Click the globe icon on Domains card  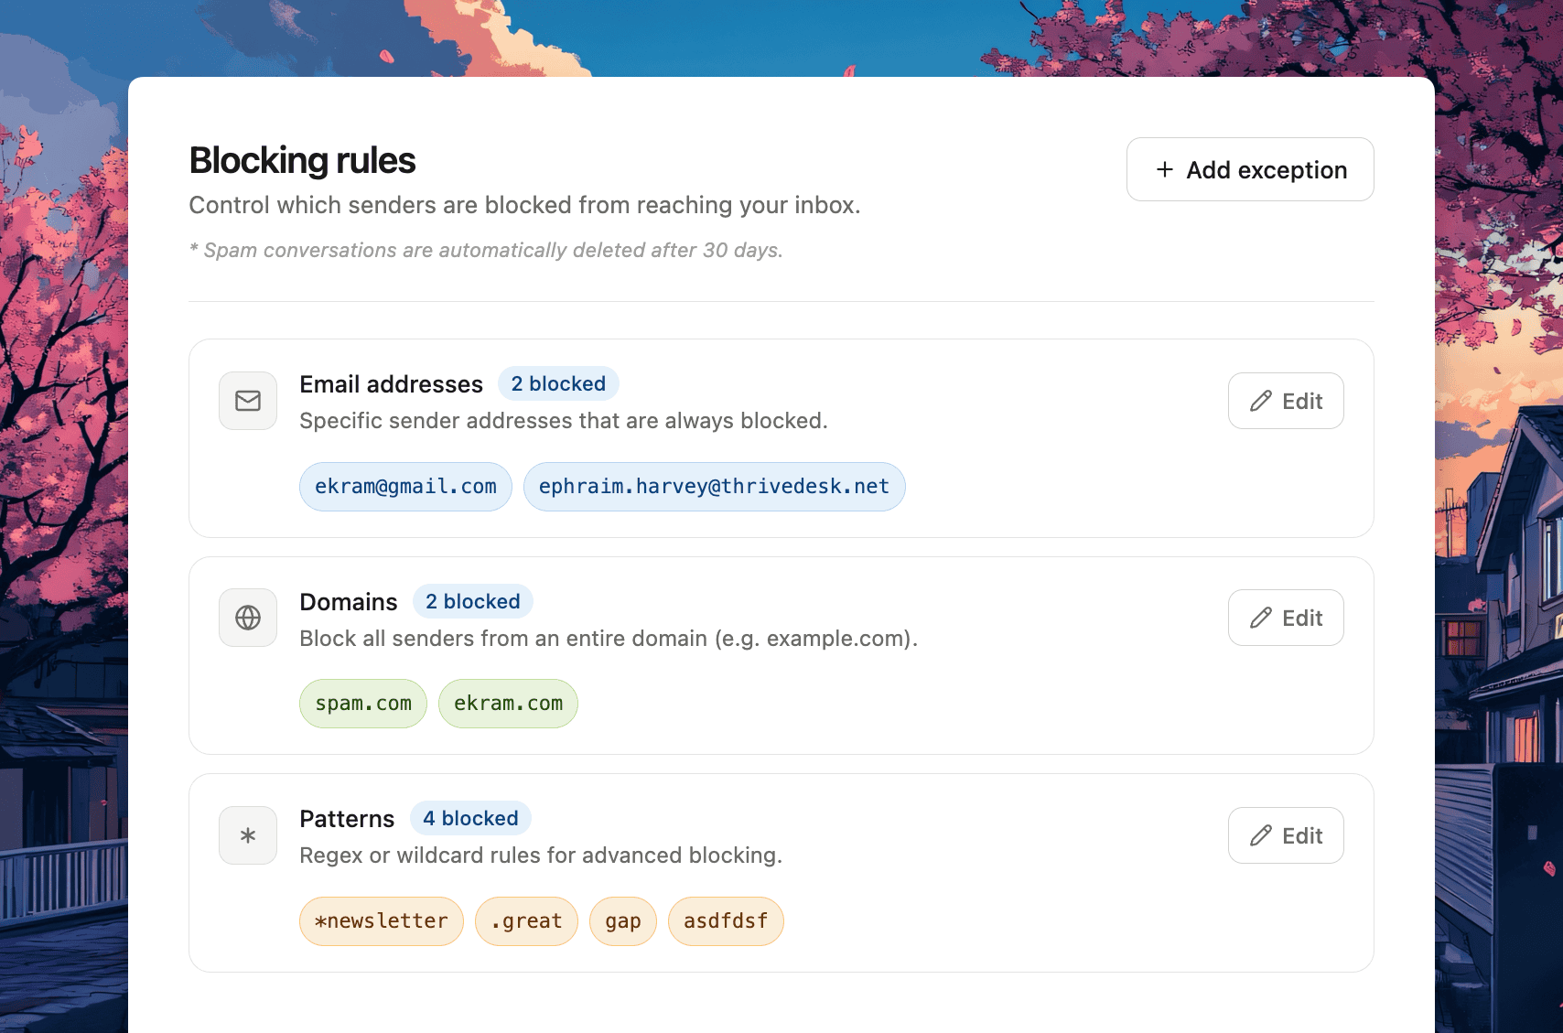247,618
